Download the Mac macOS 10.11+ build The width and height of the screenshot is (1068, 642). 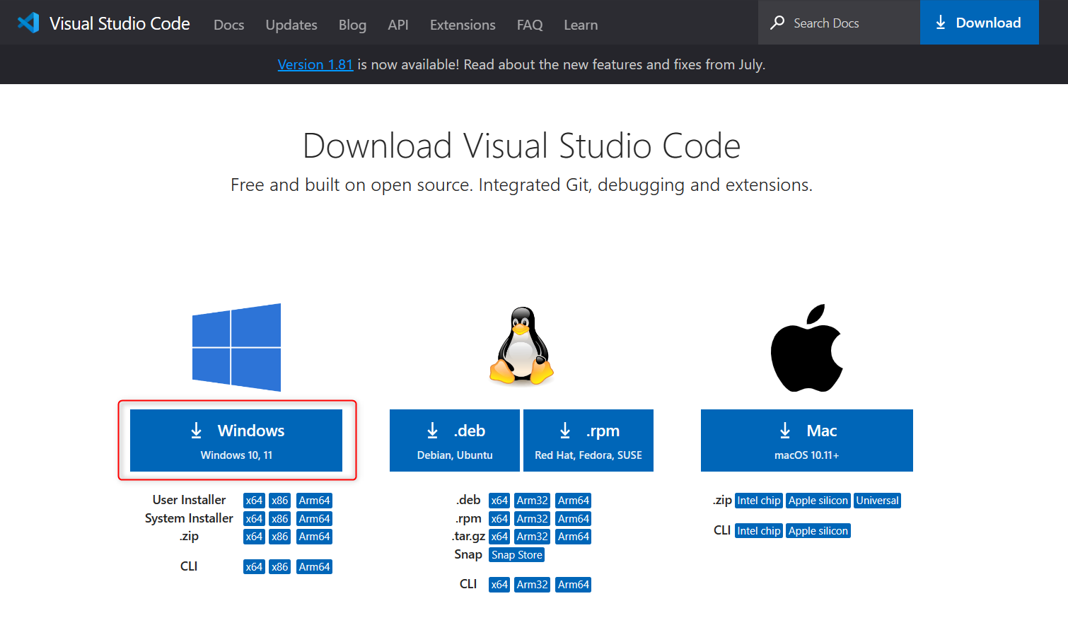coord(807,440)
